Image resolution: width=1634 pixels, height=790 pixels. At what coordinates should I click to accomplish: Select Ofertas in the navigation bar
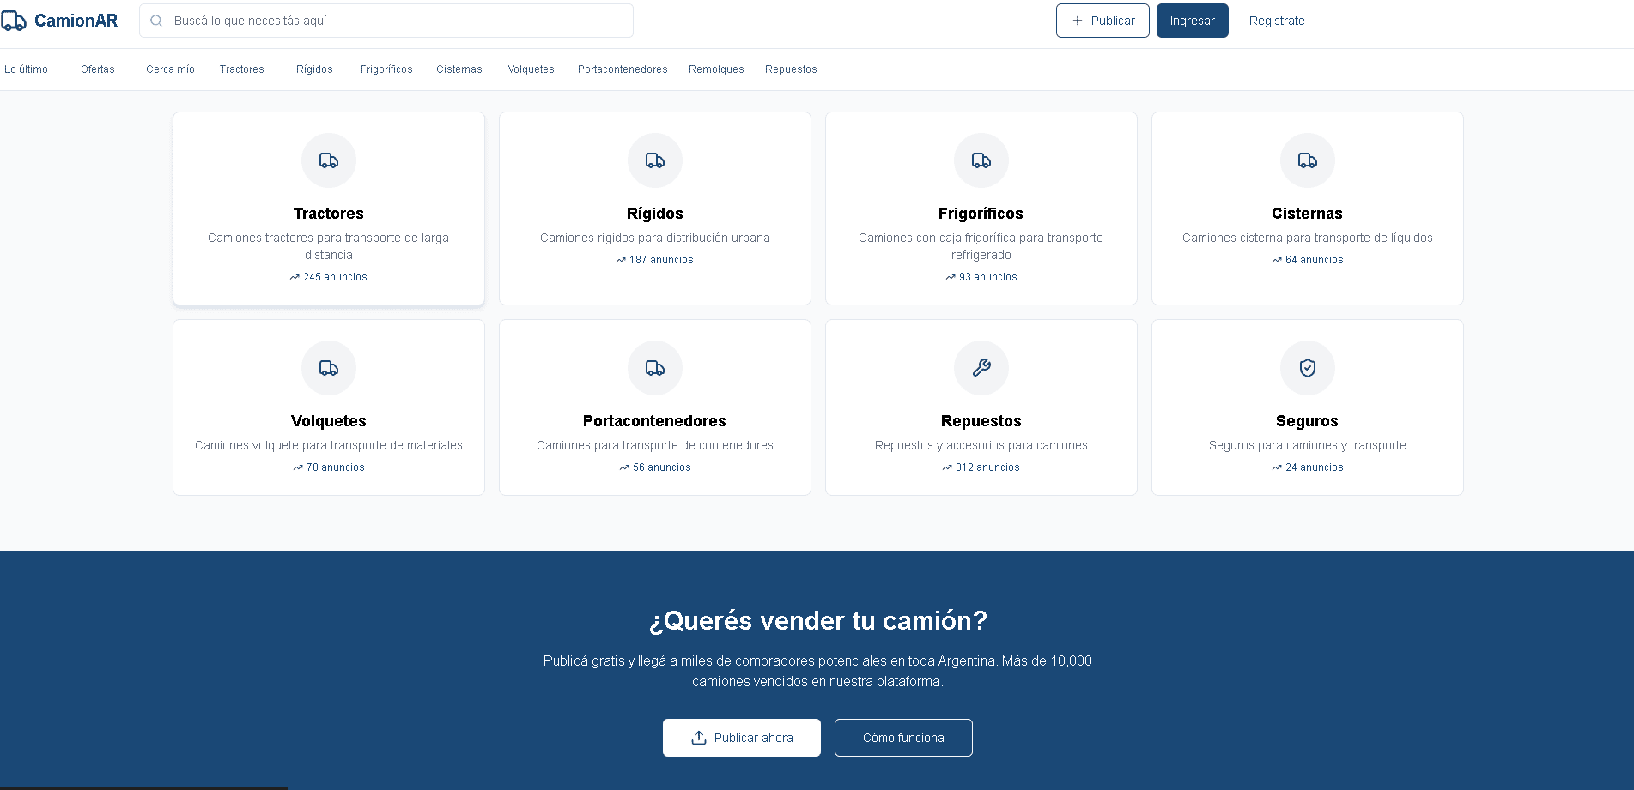click(x=98, y=69)
